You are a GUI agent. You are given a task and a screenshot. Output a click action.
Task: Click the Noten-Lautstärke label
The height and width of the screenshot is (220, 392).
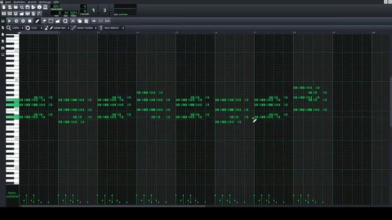[x=12, y=194]
